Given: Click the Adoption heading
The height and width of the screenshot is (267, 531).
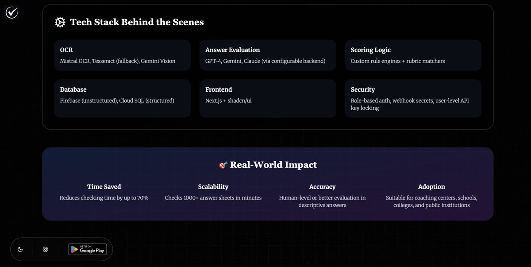Looking at the screenshot, I should (x=431, y=187).
